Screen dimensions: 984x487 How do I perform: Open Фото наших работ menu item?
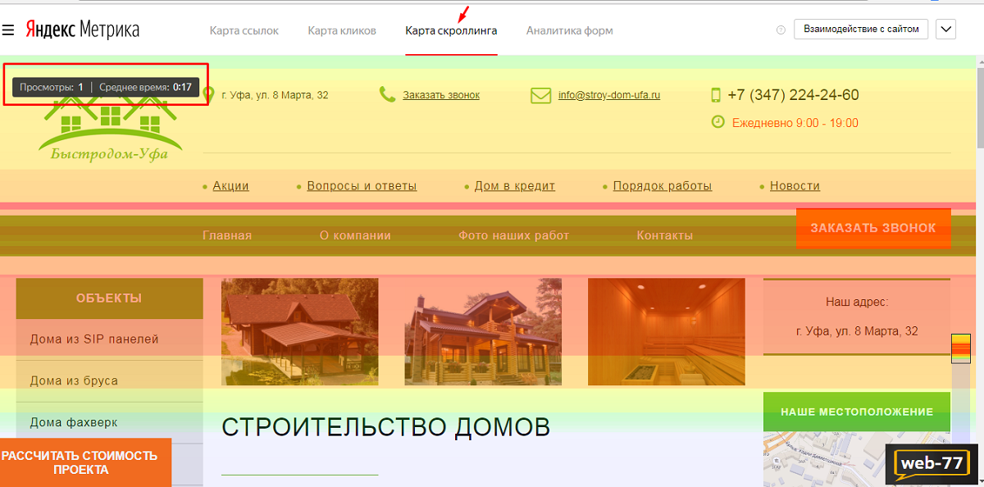513,235
